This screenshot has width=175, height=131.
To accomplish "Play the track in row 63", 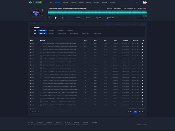I will coord(41,74).
